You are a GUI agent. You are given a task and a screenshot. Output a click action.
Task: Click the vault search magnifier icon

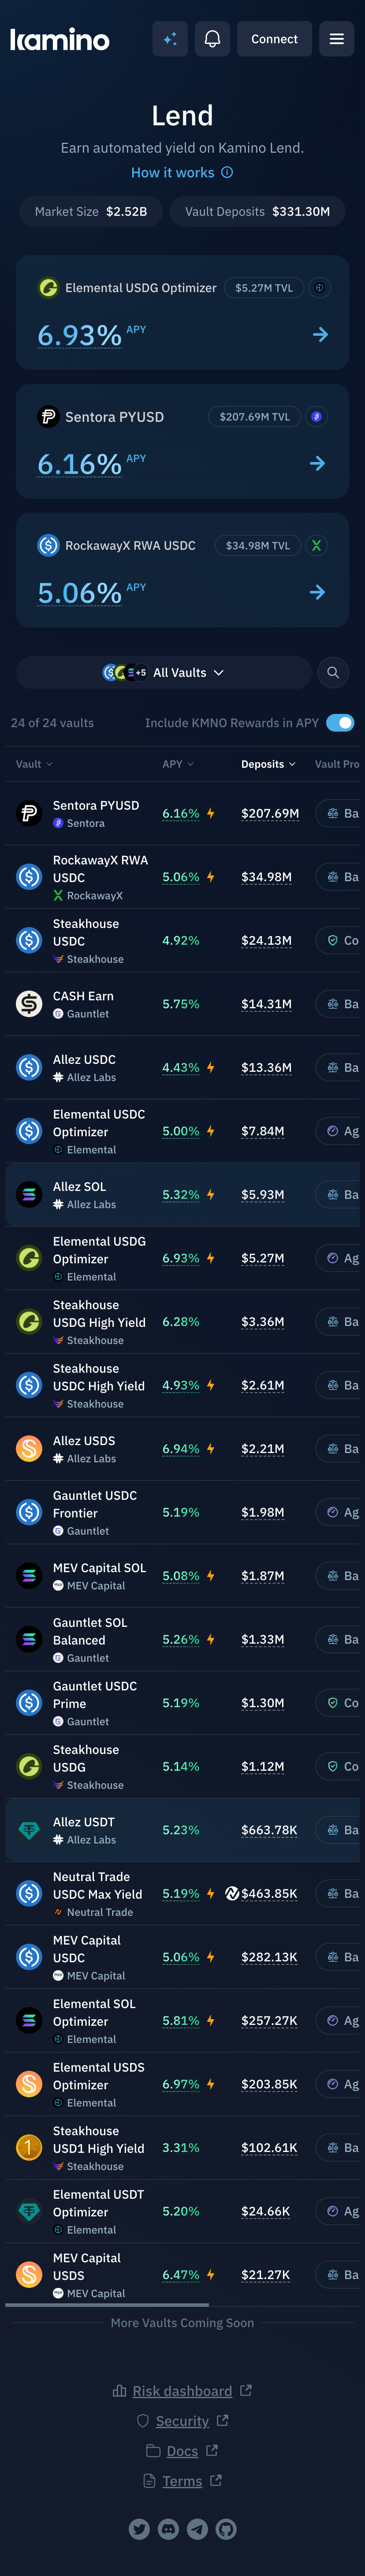(x=333, y=673)
